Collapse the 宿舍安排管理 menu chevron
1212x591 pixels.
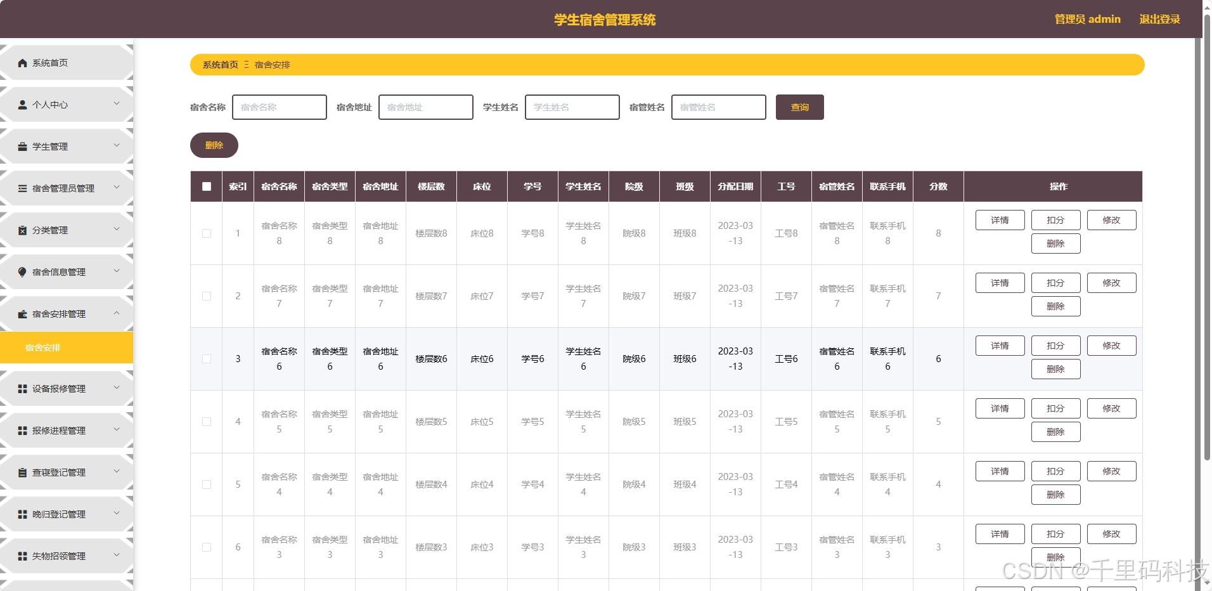[x=117, y=313]
